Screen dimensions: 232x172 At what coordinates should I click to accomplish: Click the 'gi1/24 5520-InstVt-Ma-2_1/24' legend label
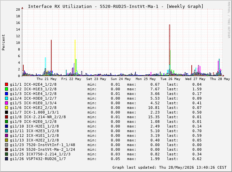43,149
